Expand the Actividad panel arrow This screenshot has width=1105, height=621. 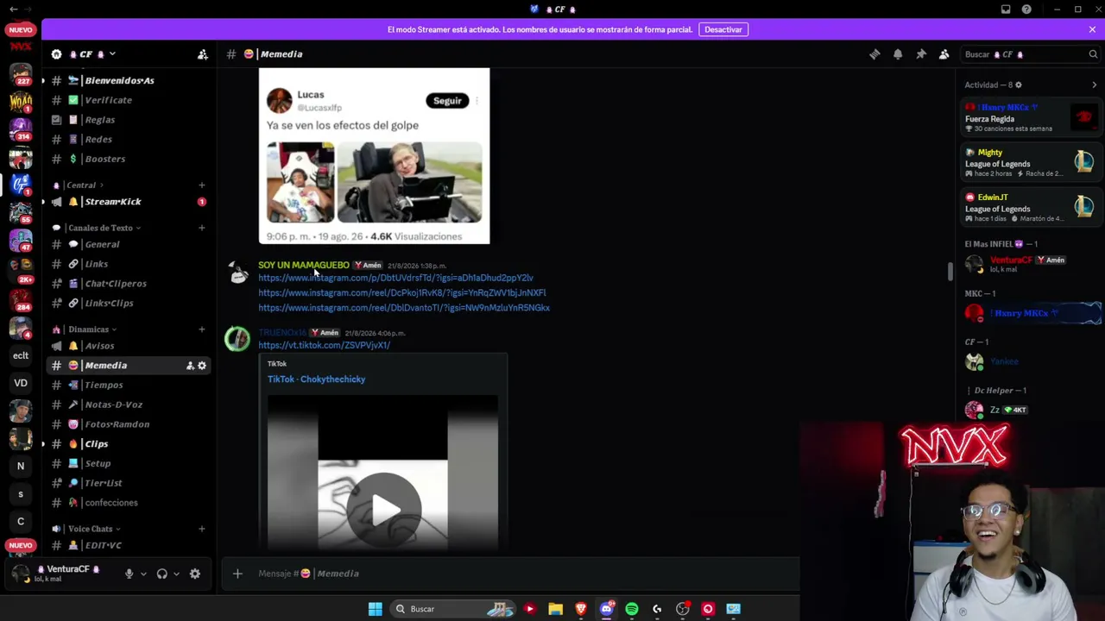1094,85
